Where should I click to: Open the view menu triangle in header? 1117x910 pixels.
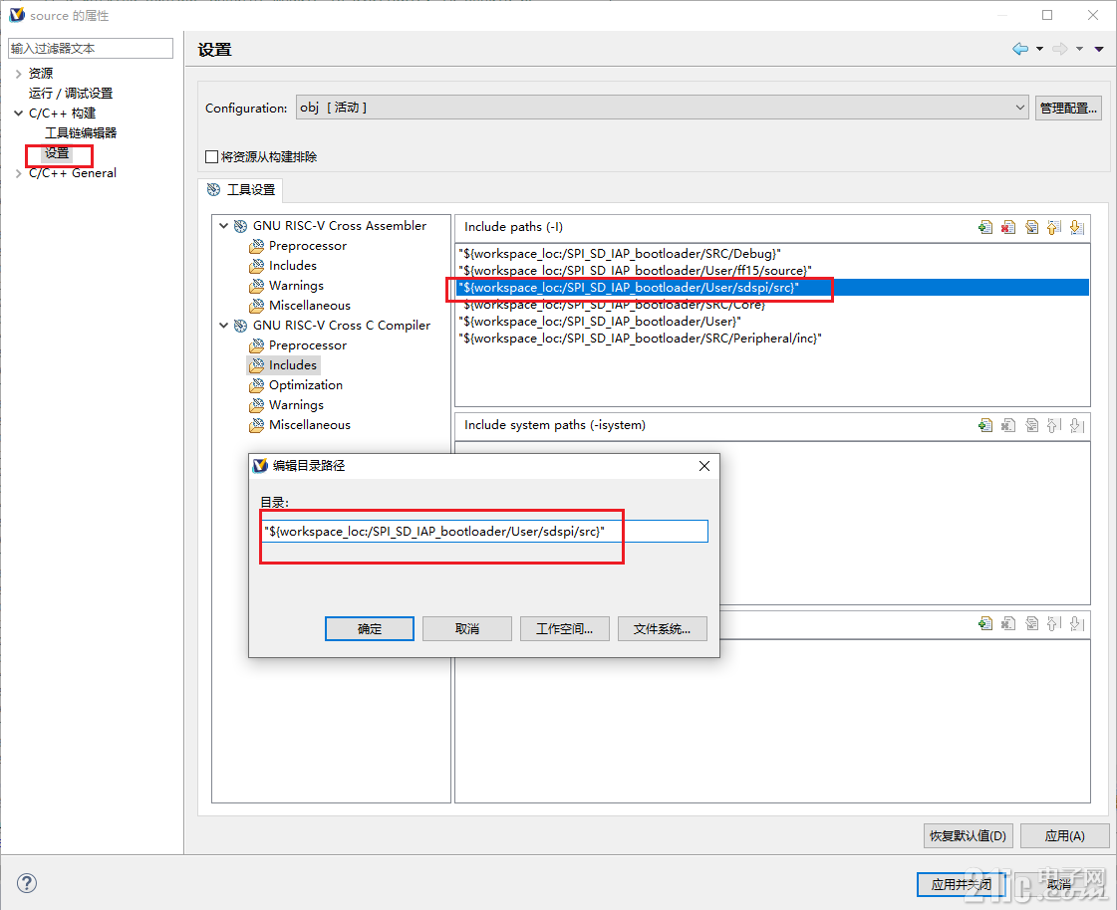click(x=1099, y=49)
